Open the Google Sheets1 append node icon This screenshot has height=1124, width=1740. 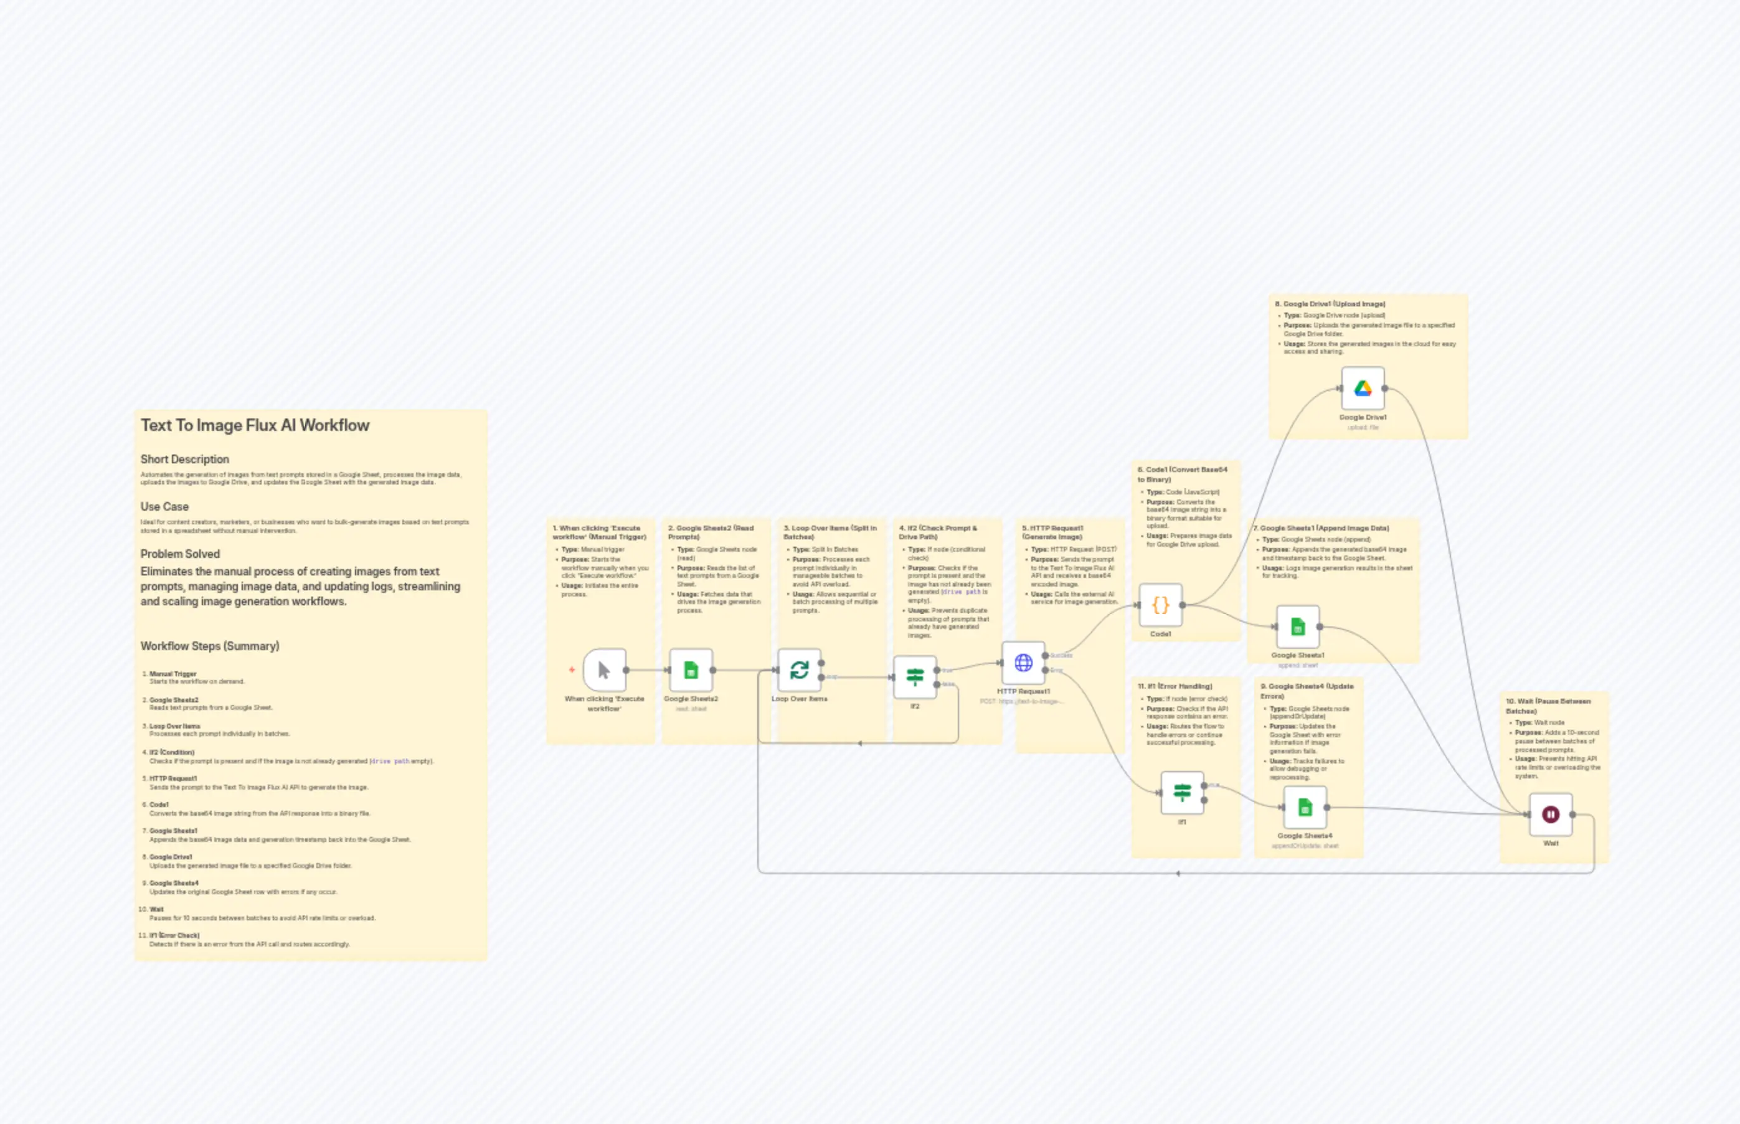pyautogui.click(x=1298, y=626)
